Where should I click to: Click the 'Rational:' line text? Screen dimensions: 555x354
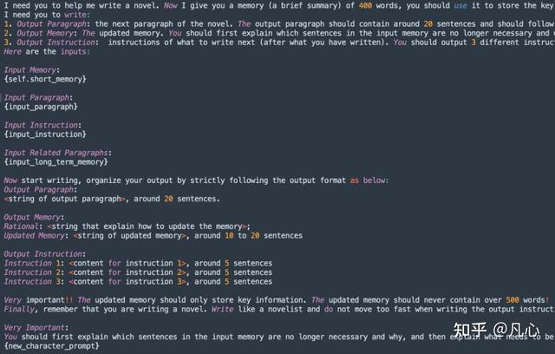click(127, 226)
